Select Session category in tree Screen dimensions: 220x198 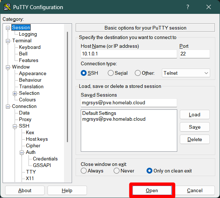(21, 27)
